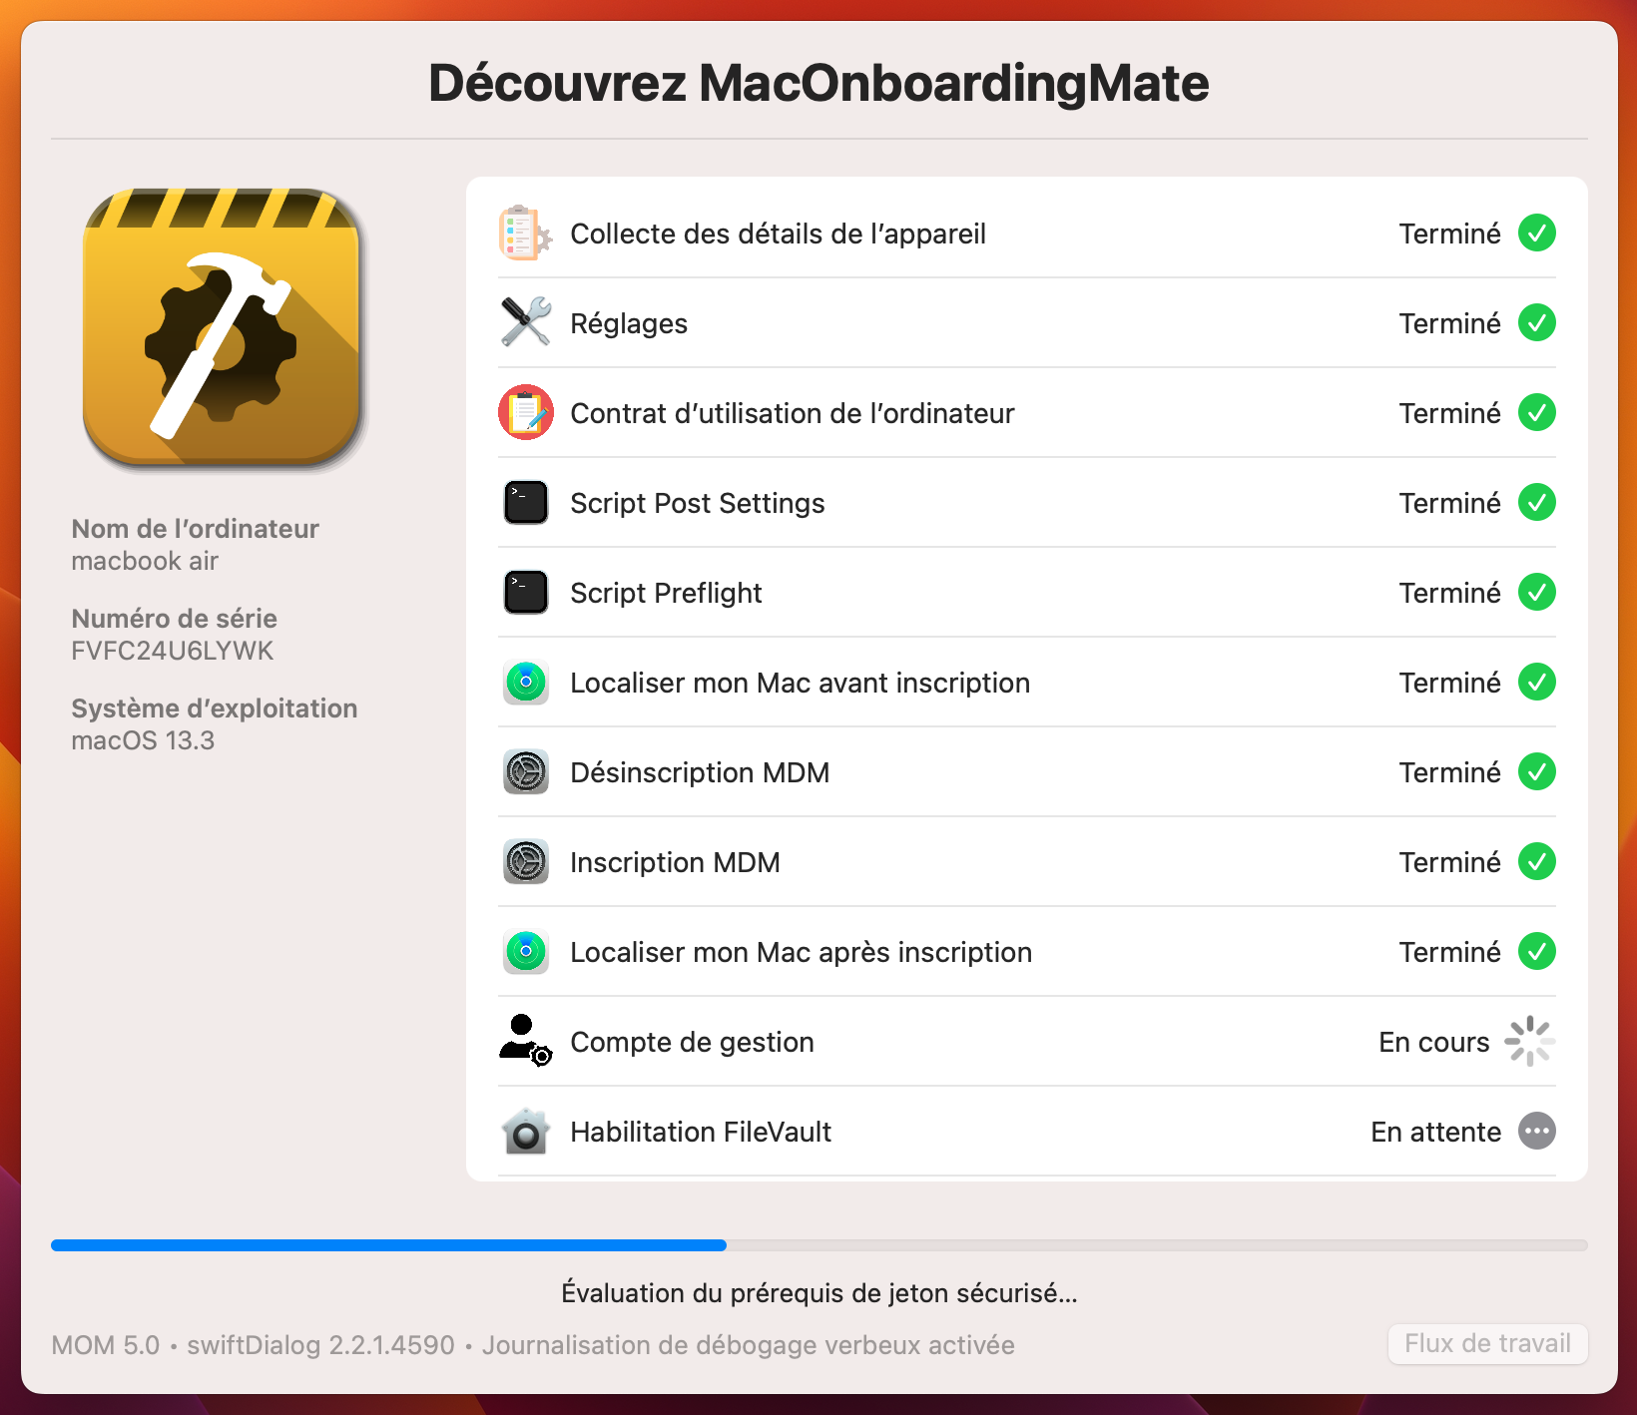Click the large MacOnboardingMate hammer gear logo

pos(222,328)
